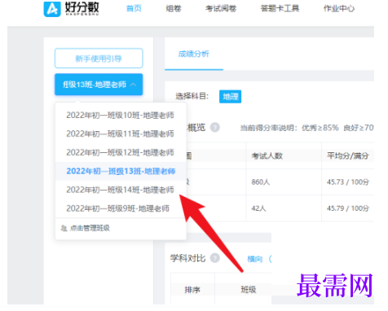Choose 2022年初一班级10班-地理老师
The image size is (388, 311).
[x=121, y=116]
